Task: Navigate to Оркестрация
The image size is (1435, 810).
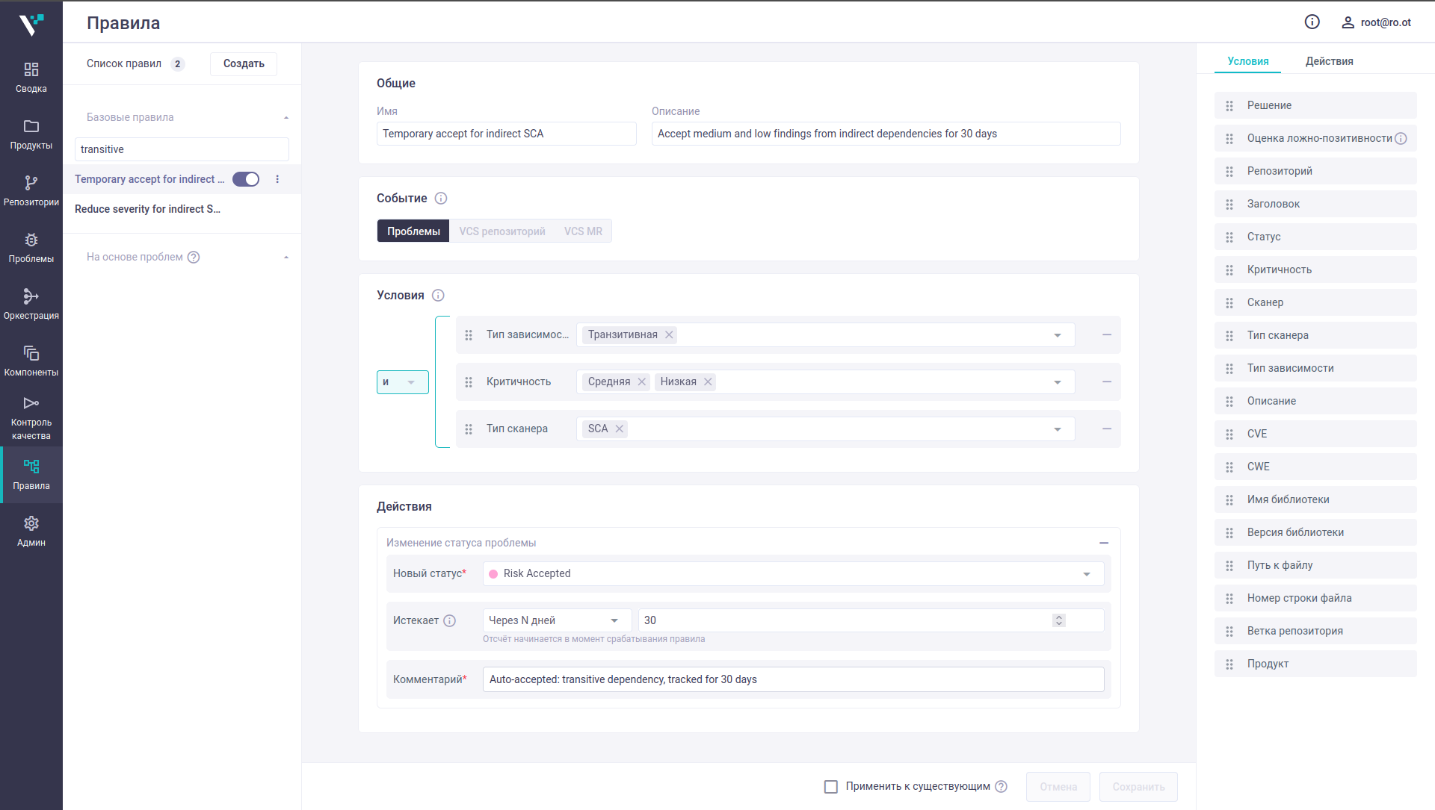Action: [x=31, y=305]
